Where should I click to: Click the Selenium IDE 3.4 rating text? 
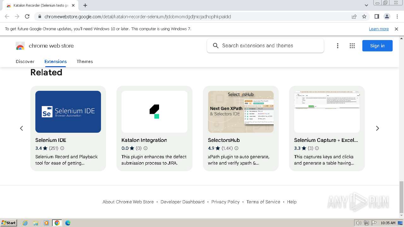pos(39,148)
